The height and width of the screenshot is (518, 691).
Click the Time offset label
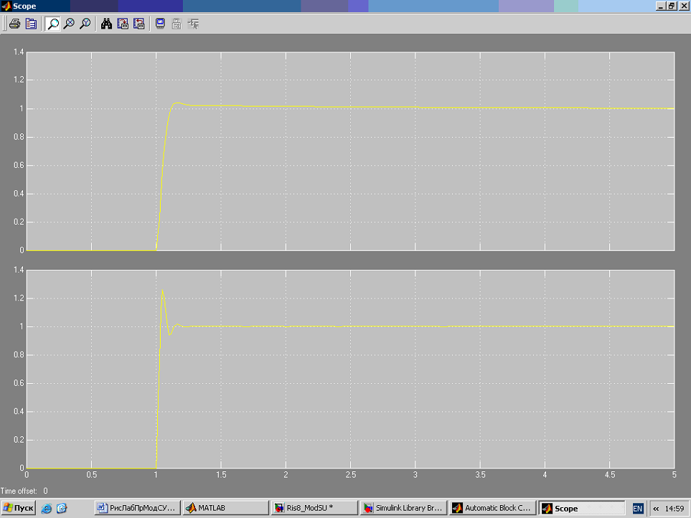tap(19, 491)
